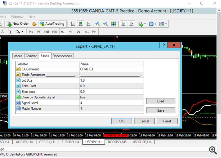Select the Inputs tab
Viewport: 221px width, 158px height.
[x=45, y=56]
